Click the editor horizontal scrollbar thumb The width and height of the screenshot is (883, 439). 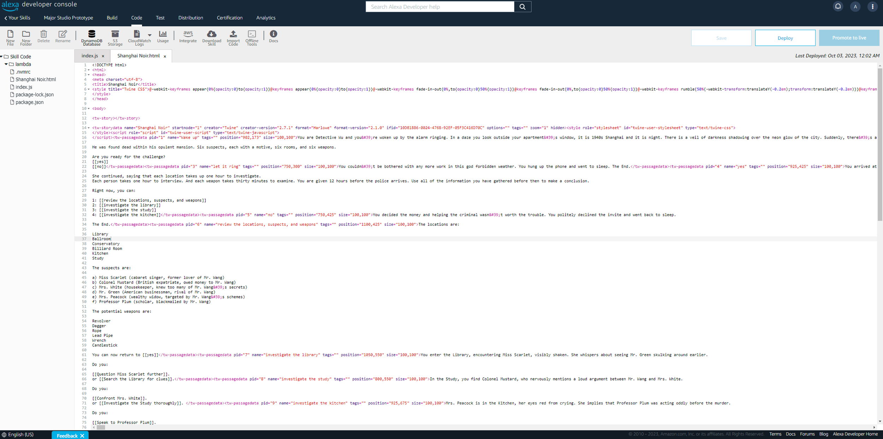click(x=101, y=427)
